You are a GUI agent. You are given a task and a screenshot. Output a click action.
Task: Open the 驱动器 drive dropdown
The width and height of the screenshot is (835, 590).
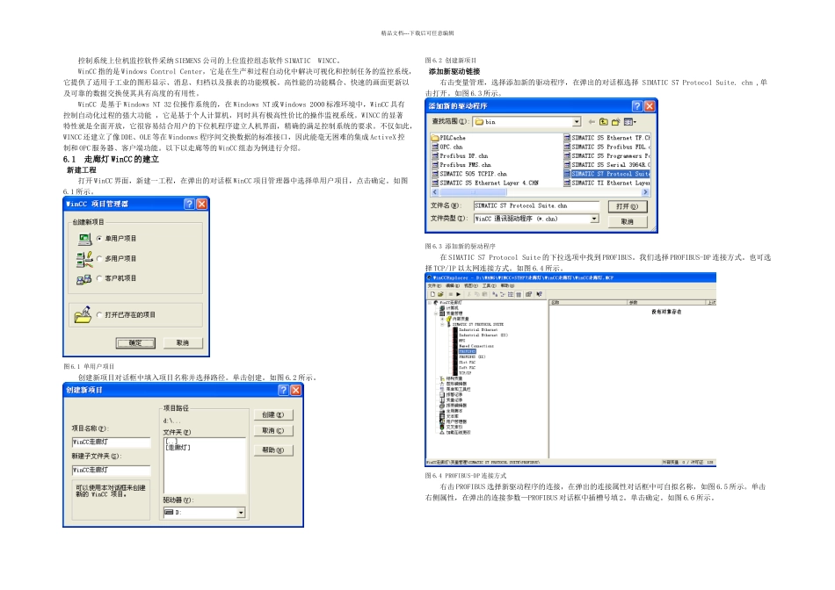241,513
